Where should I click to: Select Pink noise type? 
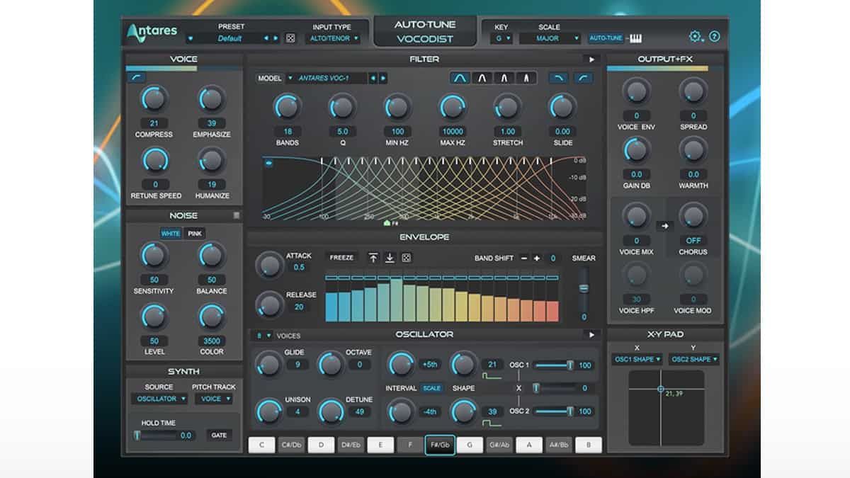pos(195,234)
